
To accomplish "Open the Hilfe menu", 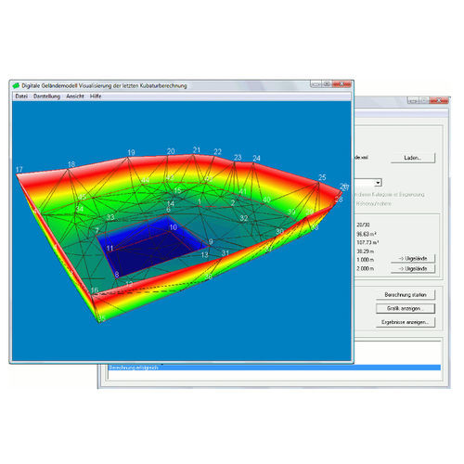I will click(x=96, y=97).
